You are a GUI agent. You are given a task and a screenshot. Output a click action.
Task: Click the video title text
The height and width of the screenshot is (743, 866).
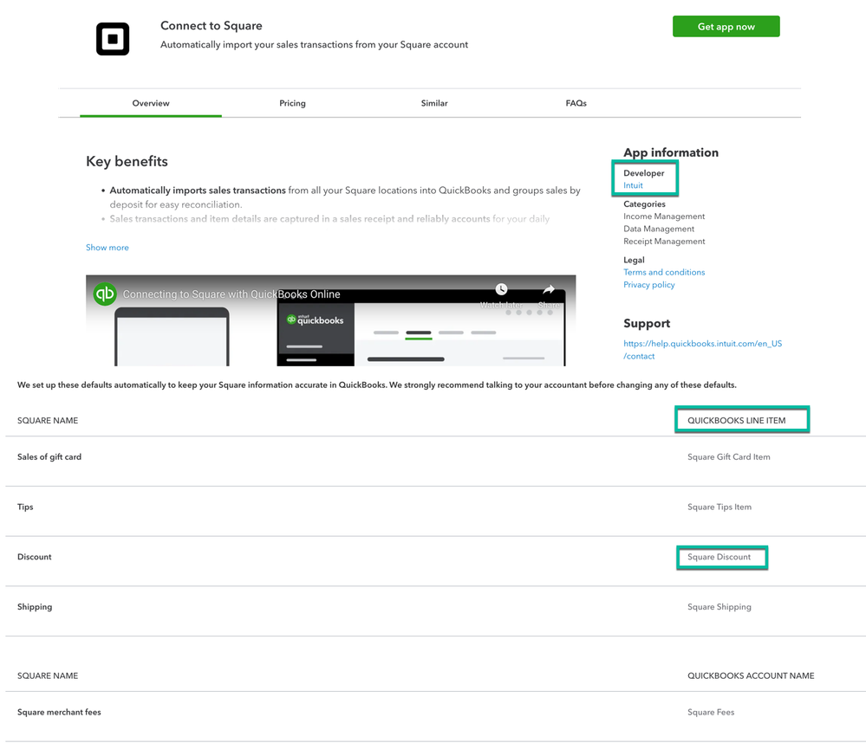(231, 294)
